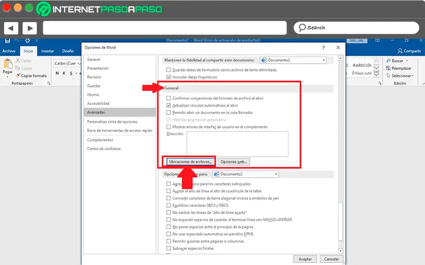The image size is (425, 265).
Task: Click Opciones web button
Action: click(234, 162)
